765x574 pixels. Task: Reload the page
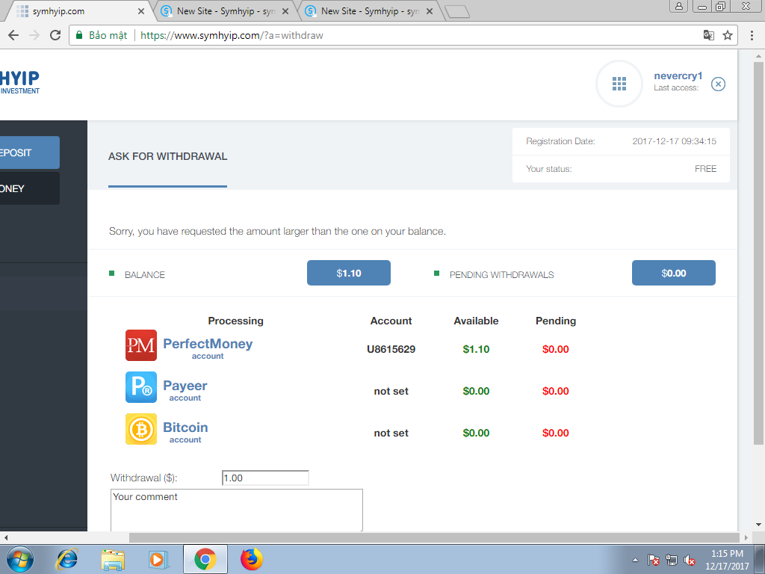point(55,35)
